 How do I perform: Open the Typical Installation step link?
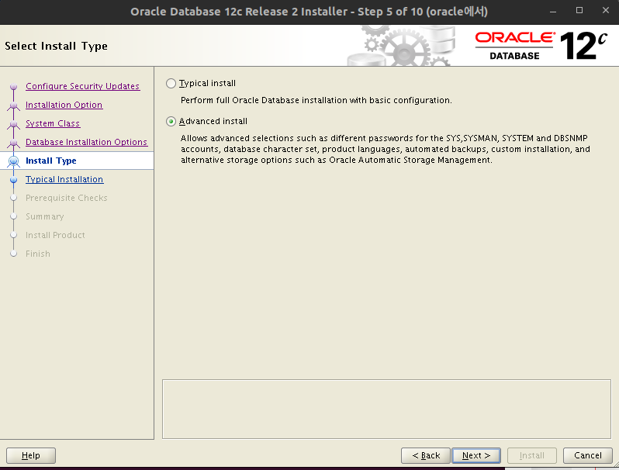(x=64, y=179)
